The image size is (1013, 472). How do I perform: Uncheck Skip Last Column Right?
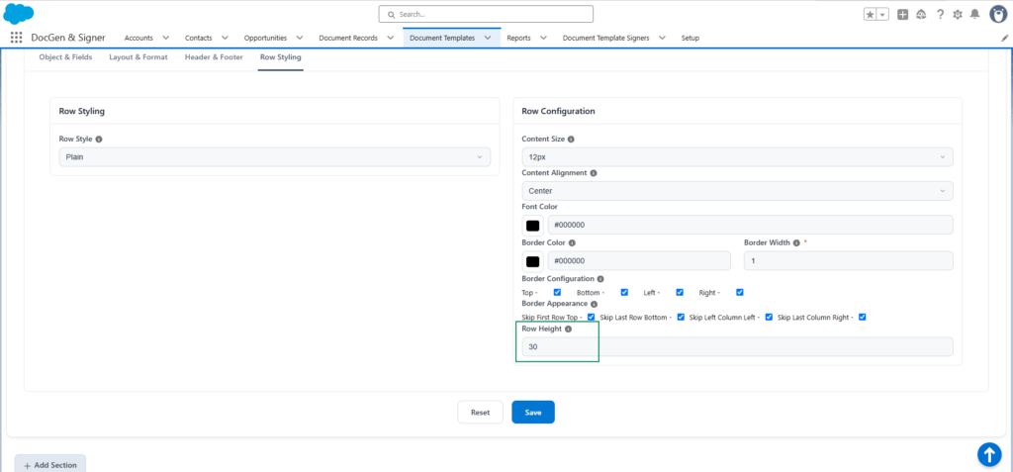[x=863, y=318]
